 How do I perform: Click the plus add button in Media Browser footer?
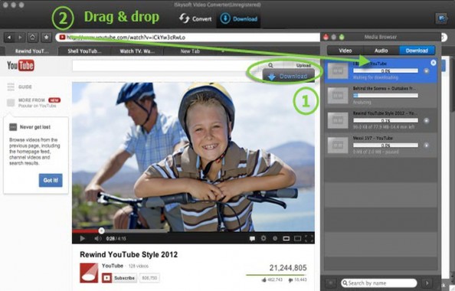(330, 283)
